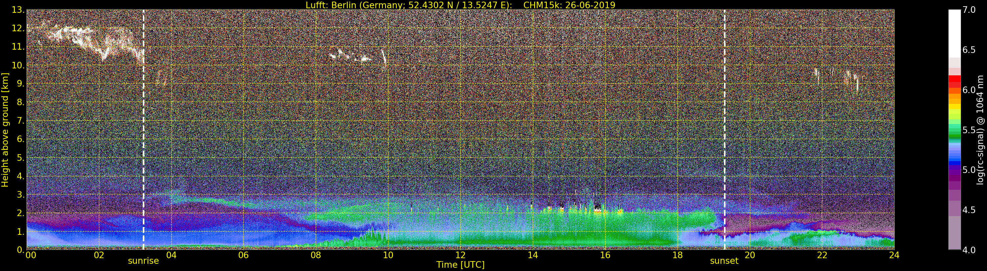Click the time axis tick label '24'
987x271 pixels.
tap(894, 255)
